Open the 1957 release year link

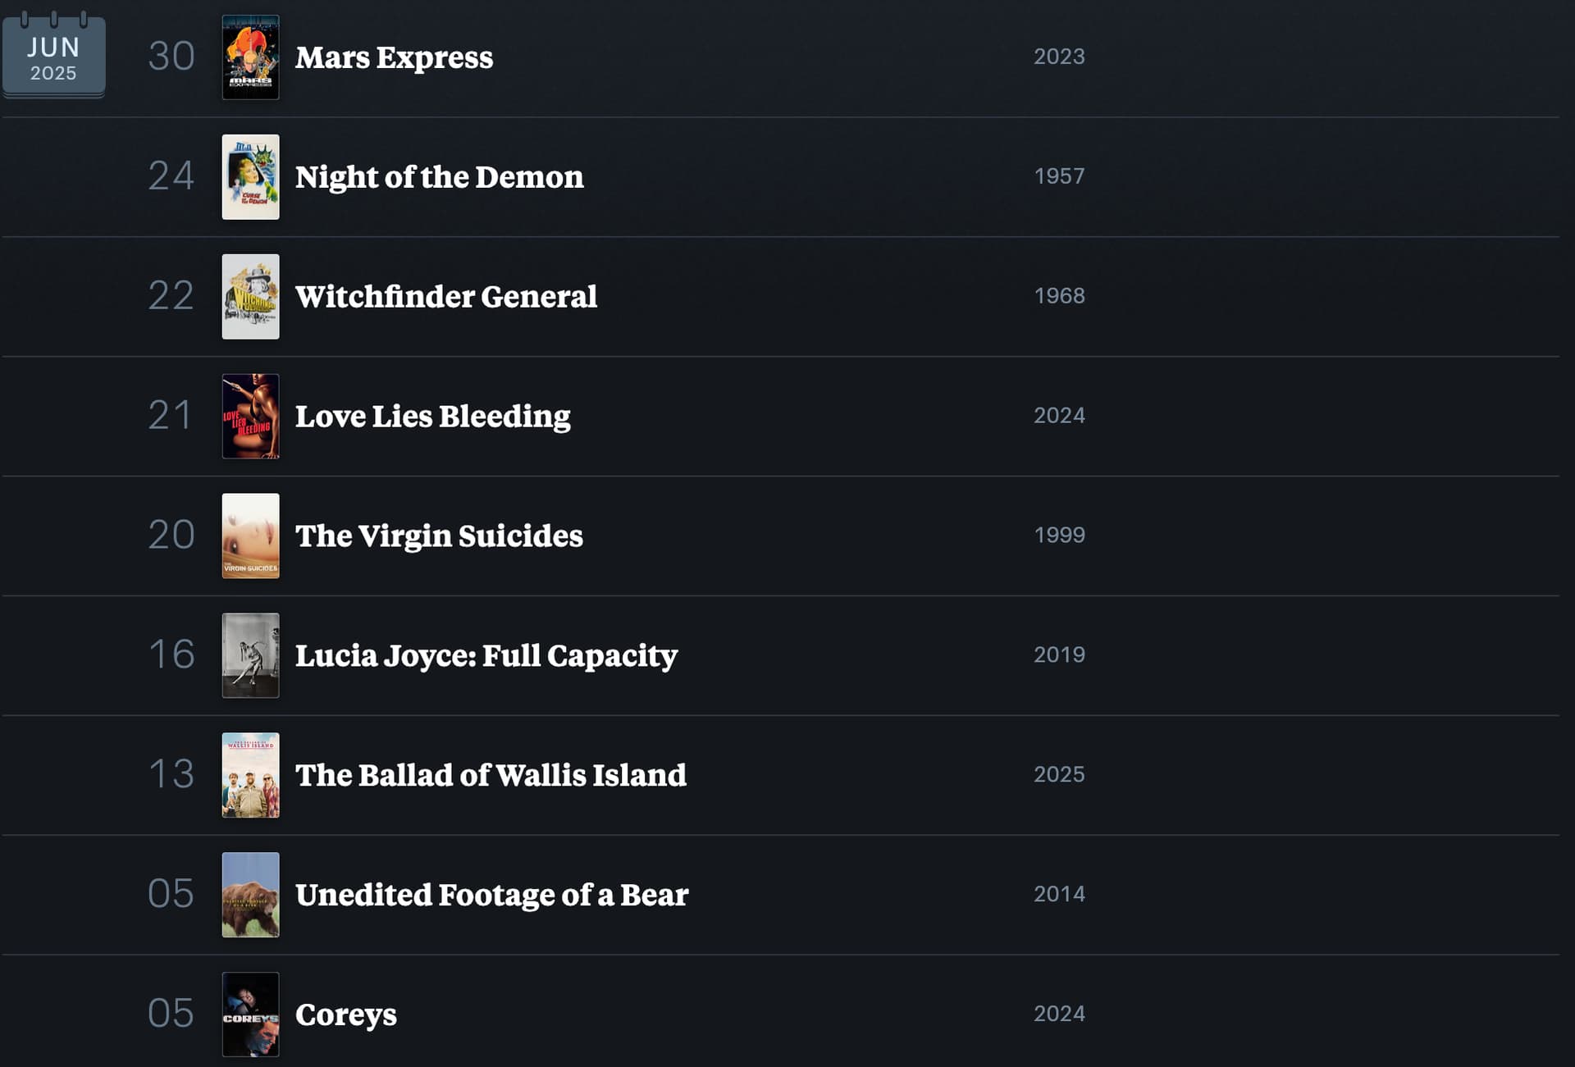1059,176
